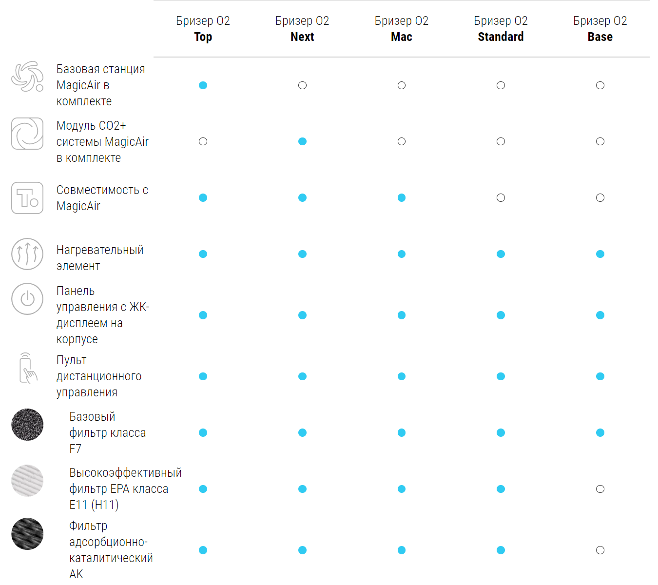Click the MagicAir base station fan icon
The width and height of the screenshot is (658, 585).
[27, 77]
